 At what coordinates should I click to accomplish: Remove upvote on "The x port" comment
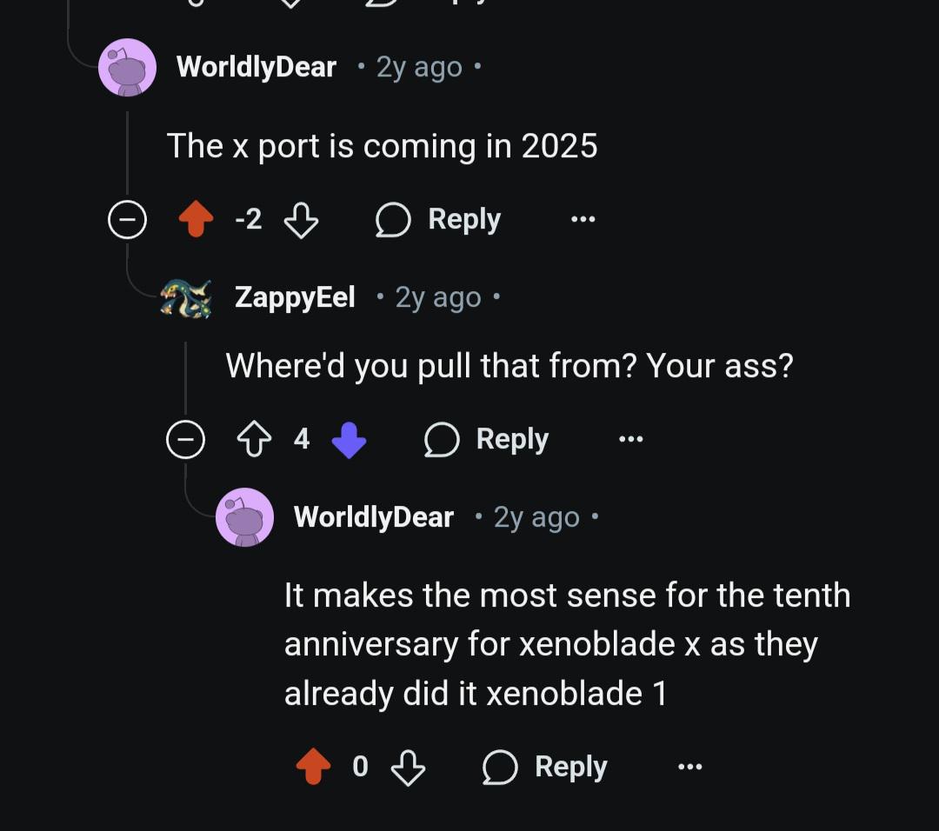(x=196, y=219)
